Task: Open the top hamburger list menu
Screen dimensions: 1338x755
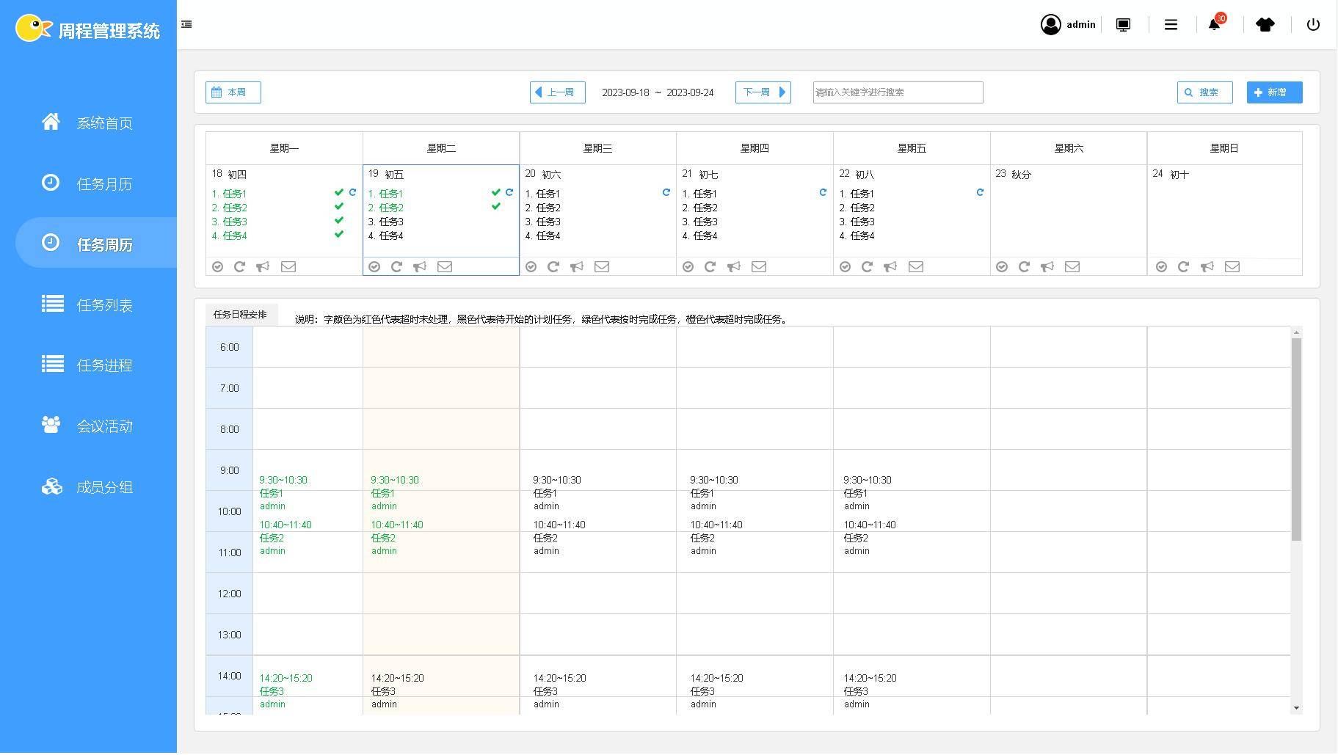Action: tap(1171, 25)
